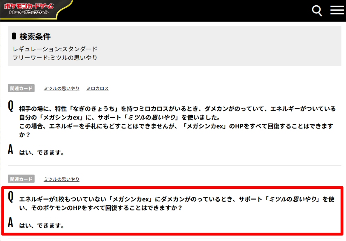Click the answer in the red highlighted box
This screenshot has width=346, height=241.
[x=42, y=225]
